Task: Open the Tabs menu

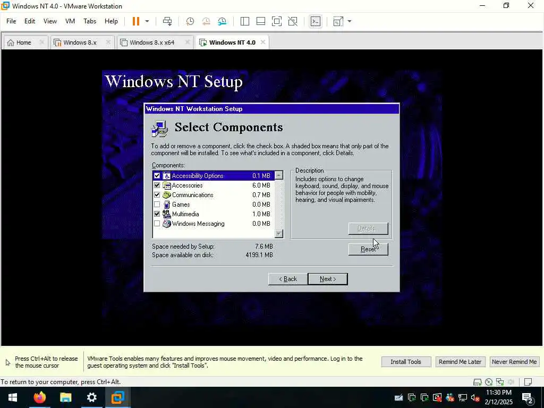Action: tap(89, 21)
